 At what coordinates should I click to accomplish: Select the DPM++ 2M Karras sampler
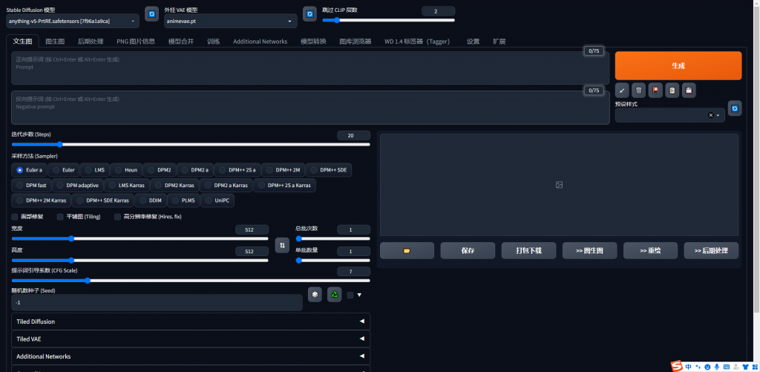tap(42, 200)
